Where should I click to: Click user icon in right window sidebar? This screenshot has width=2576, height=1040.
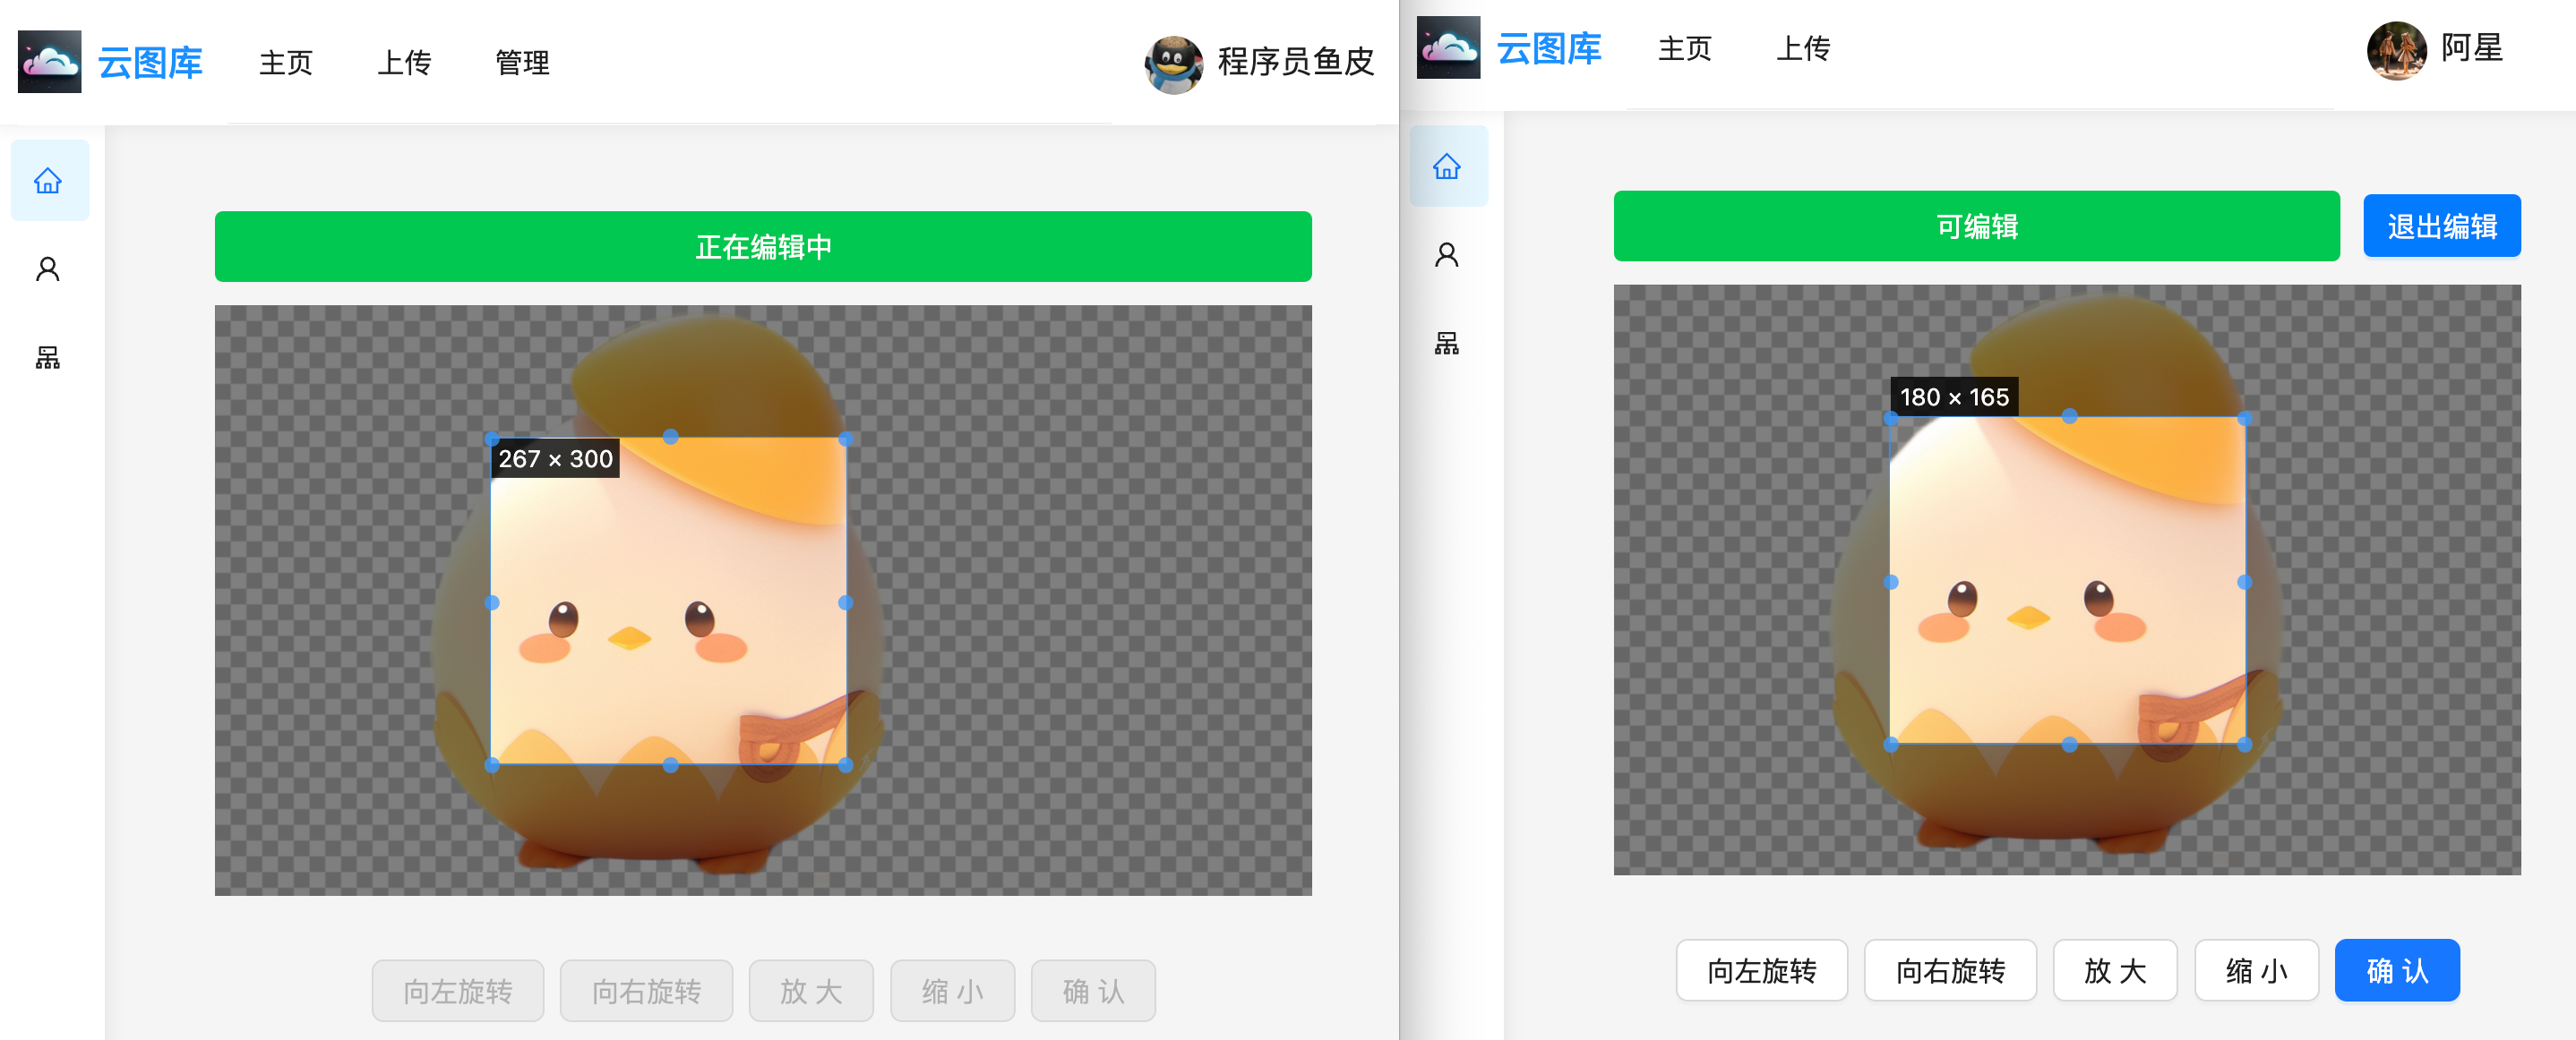point(1446,255)
